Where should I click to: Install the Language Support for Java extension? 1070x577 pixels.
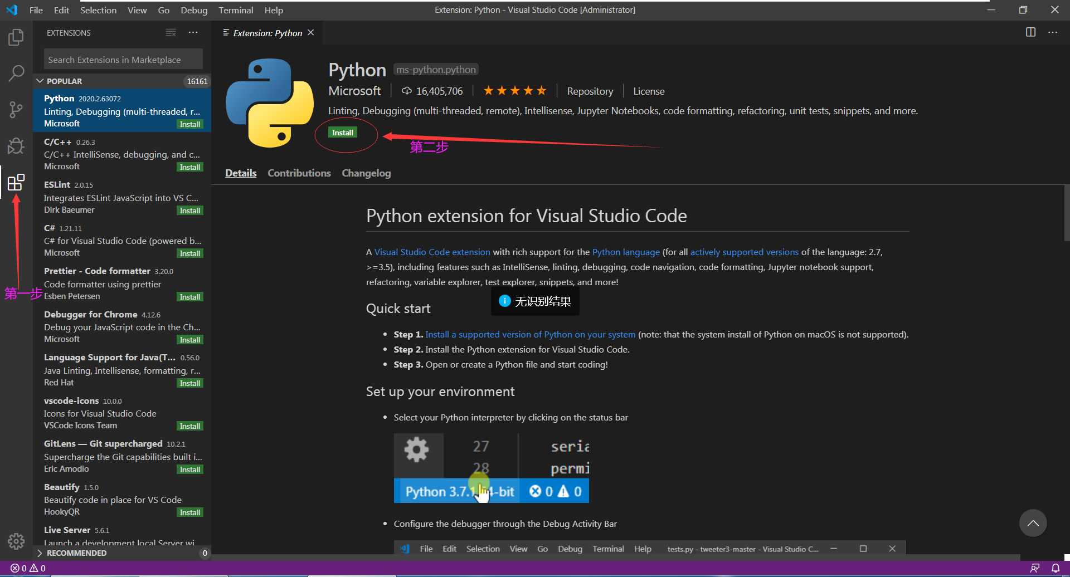click(190, 383)
